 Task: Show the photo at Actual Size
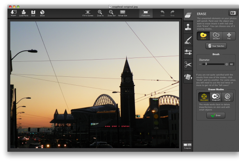(x=122, y=13)
